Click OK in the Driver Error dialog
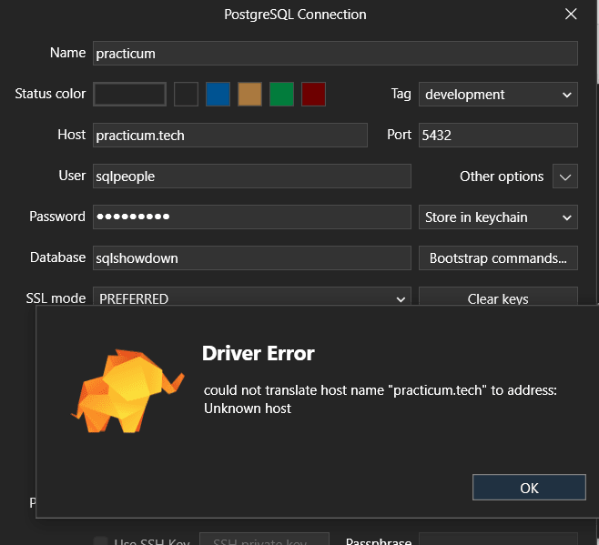Viewport: 599px width, 545px height. pyautogui.click(x=529, y=487)
